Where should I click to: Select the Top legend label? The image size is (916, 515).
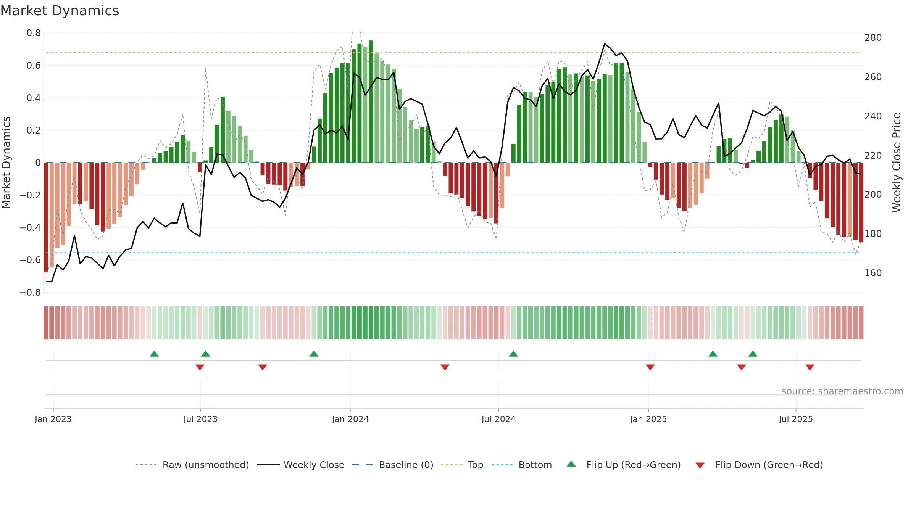pyautogui.click(x=476, y=465)
